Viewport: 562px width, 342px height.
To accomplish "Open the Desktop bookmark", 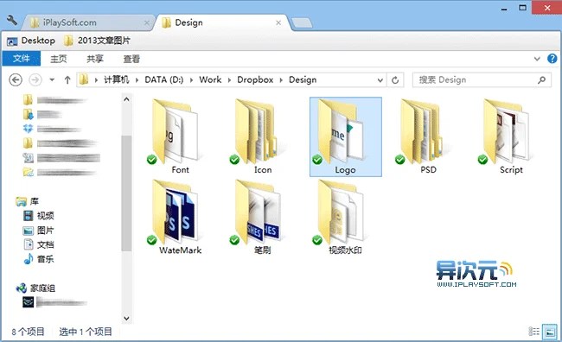I will coord(31,41).
